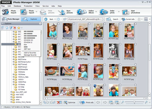The height and width of the screenshot is (109, 152).
Task: Open the Back history dropdown arrow
Action: point(55,19)
